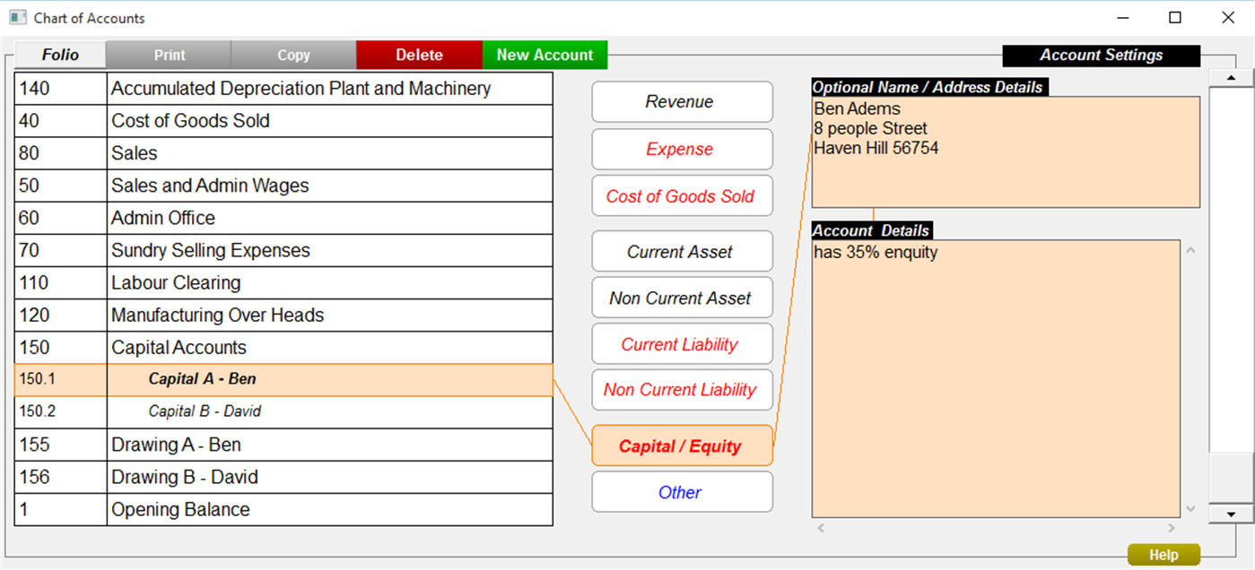
Task: Select the Capital B - David account
Action: [269, 410]
